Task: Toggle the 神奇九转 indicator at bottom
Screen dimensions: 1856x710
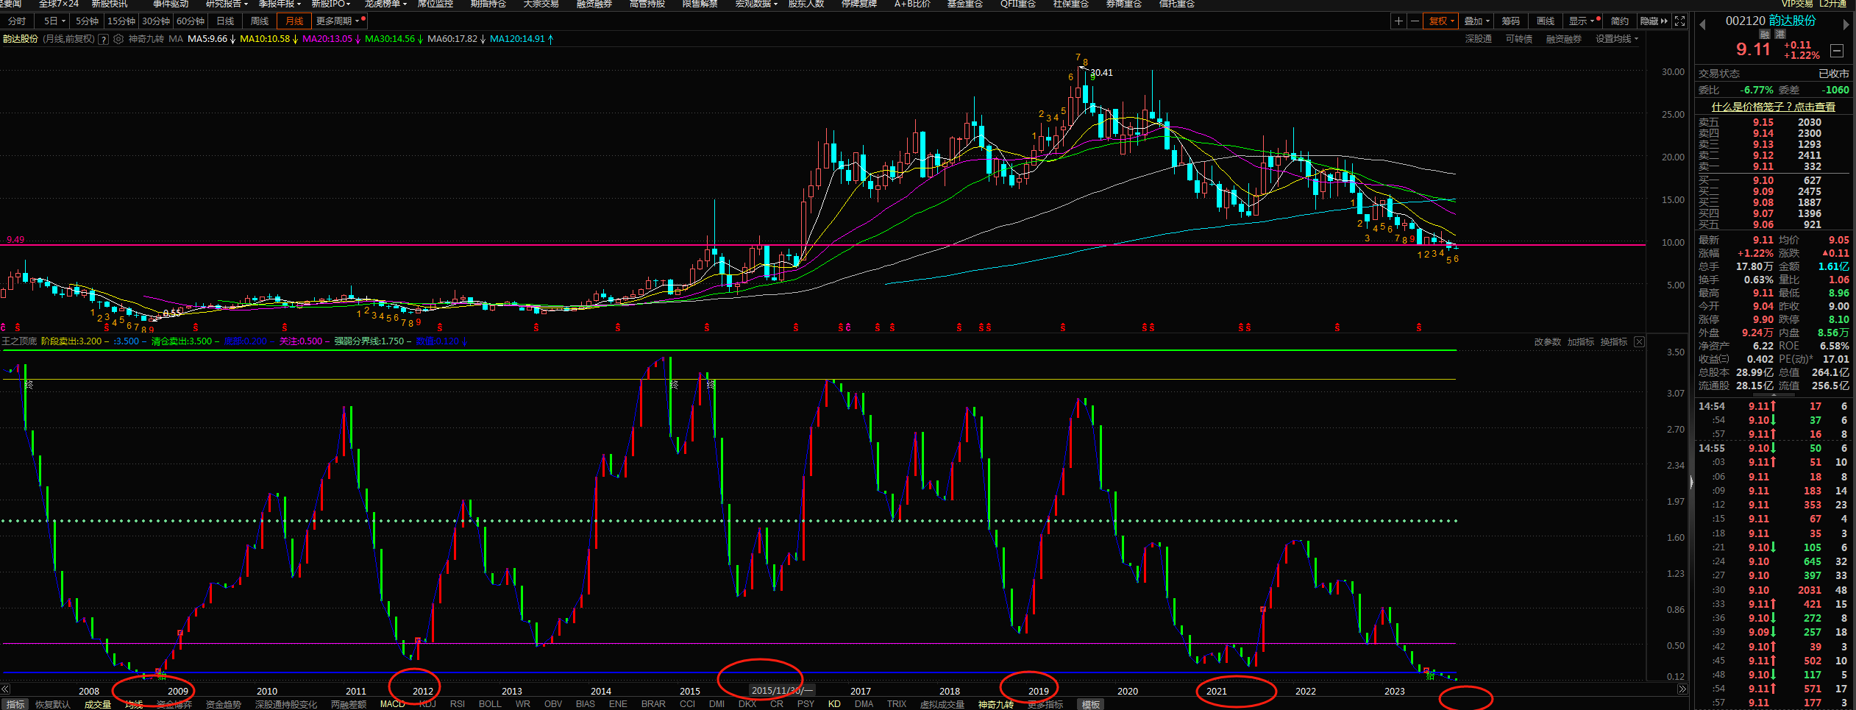Action: [x=995, y=704]
